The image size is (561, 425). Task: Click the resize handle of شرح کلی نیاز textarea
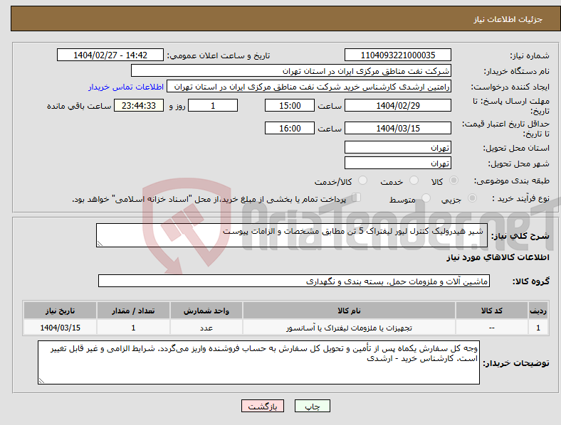[x=100, y=244]
